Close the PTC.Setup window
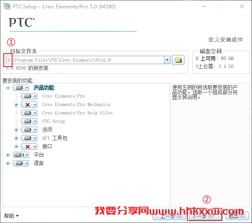The height and width of the screenshot is (223, 252). tap(242, 6)
